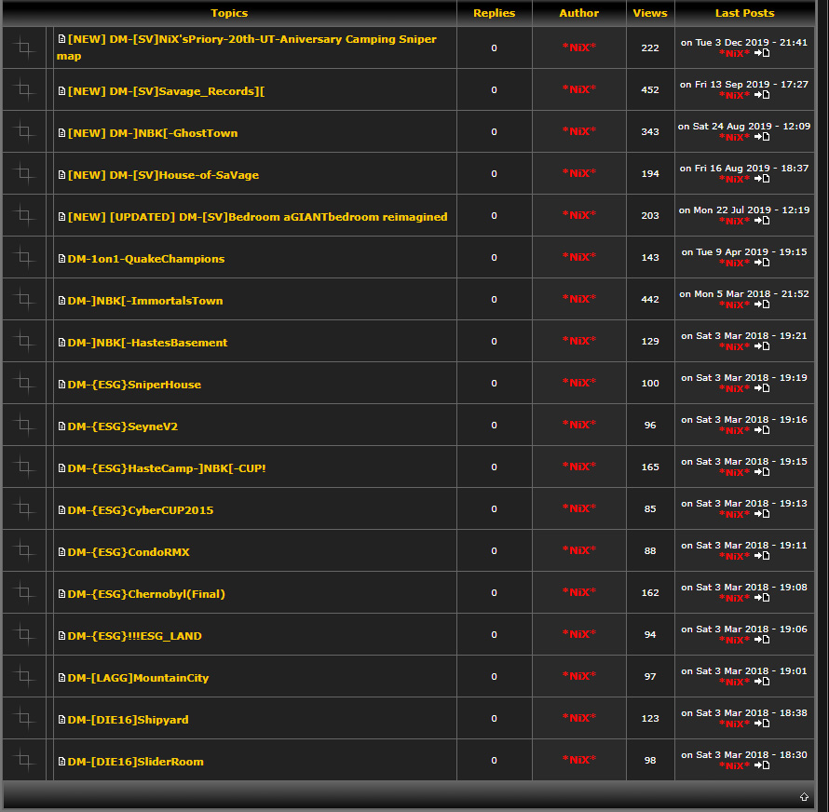Click view count 452 for Savage_Records
Screen dimensions: 829x812
(650, 90)
